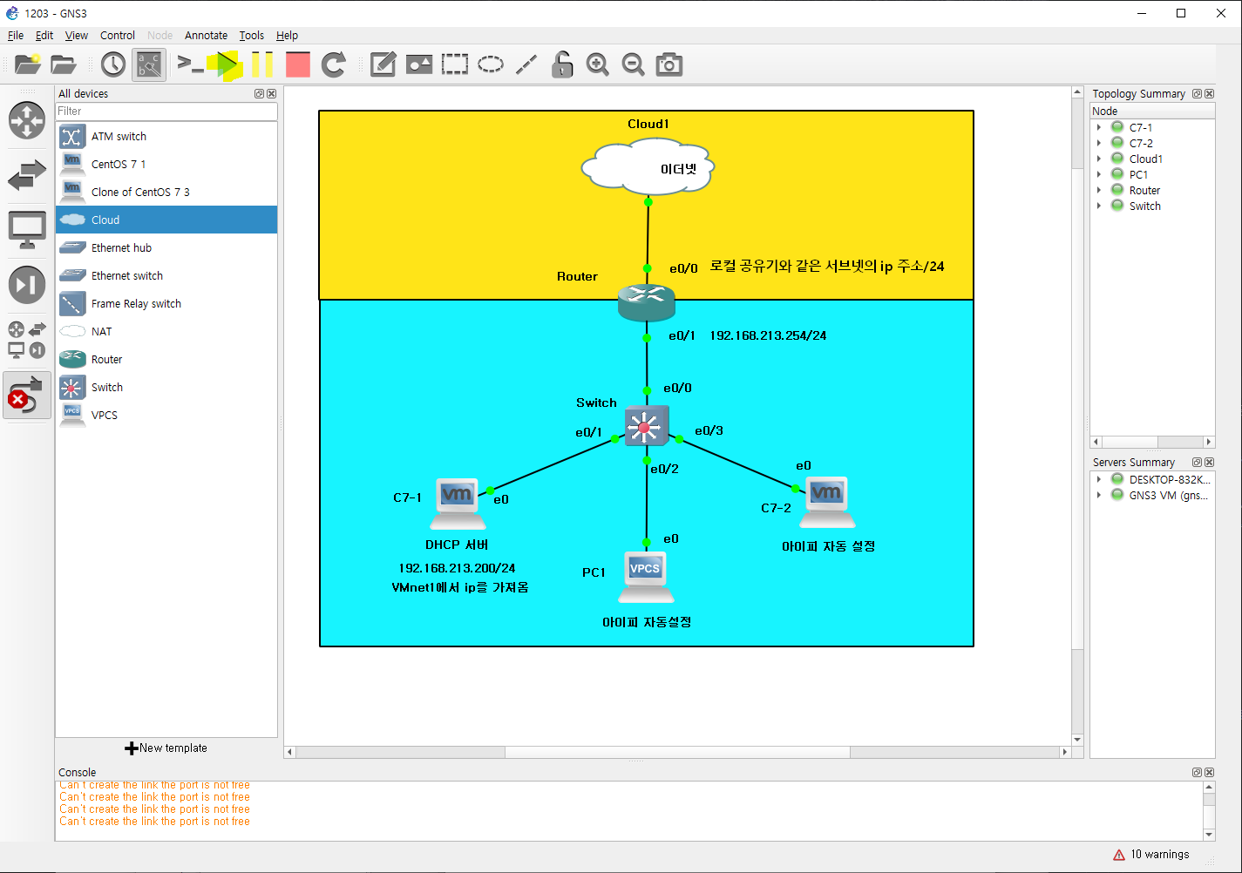Select the Draw a rectangle tool
The height and width of the screenshot is (873, 1242).
click(455, 64)
